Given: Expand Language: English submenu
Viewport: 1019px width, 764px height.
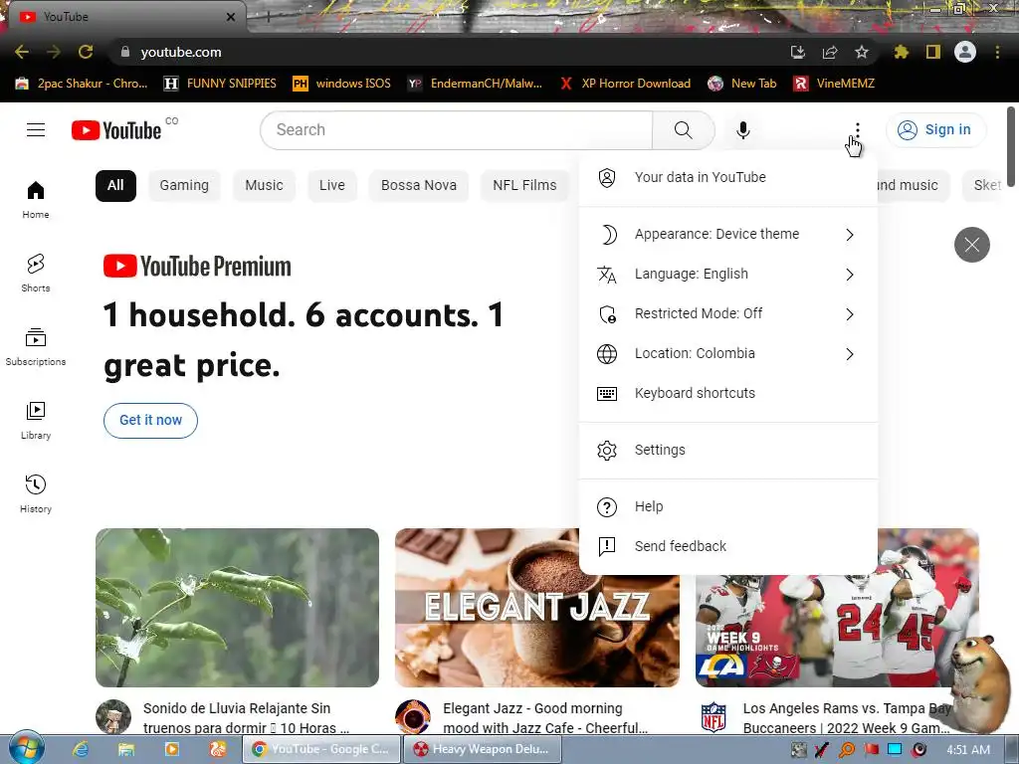Looking at the screenshot, I should [727, 275].
